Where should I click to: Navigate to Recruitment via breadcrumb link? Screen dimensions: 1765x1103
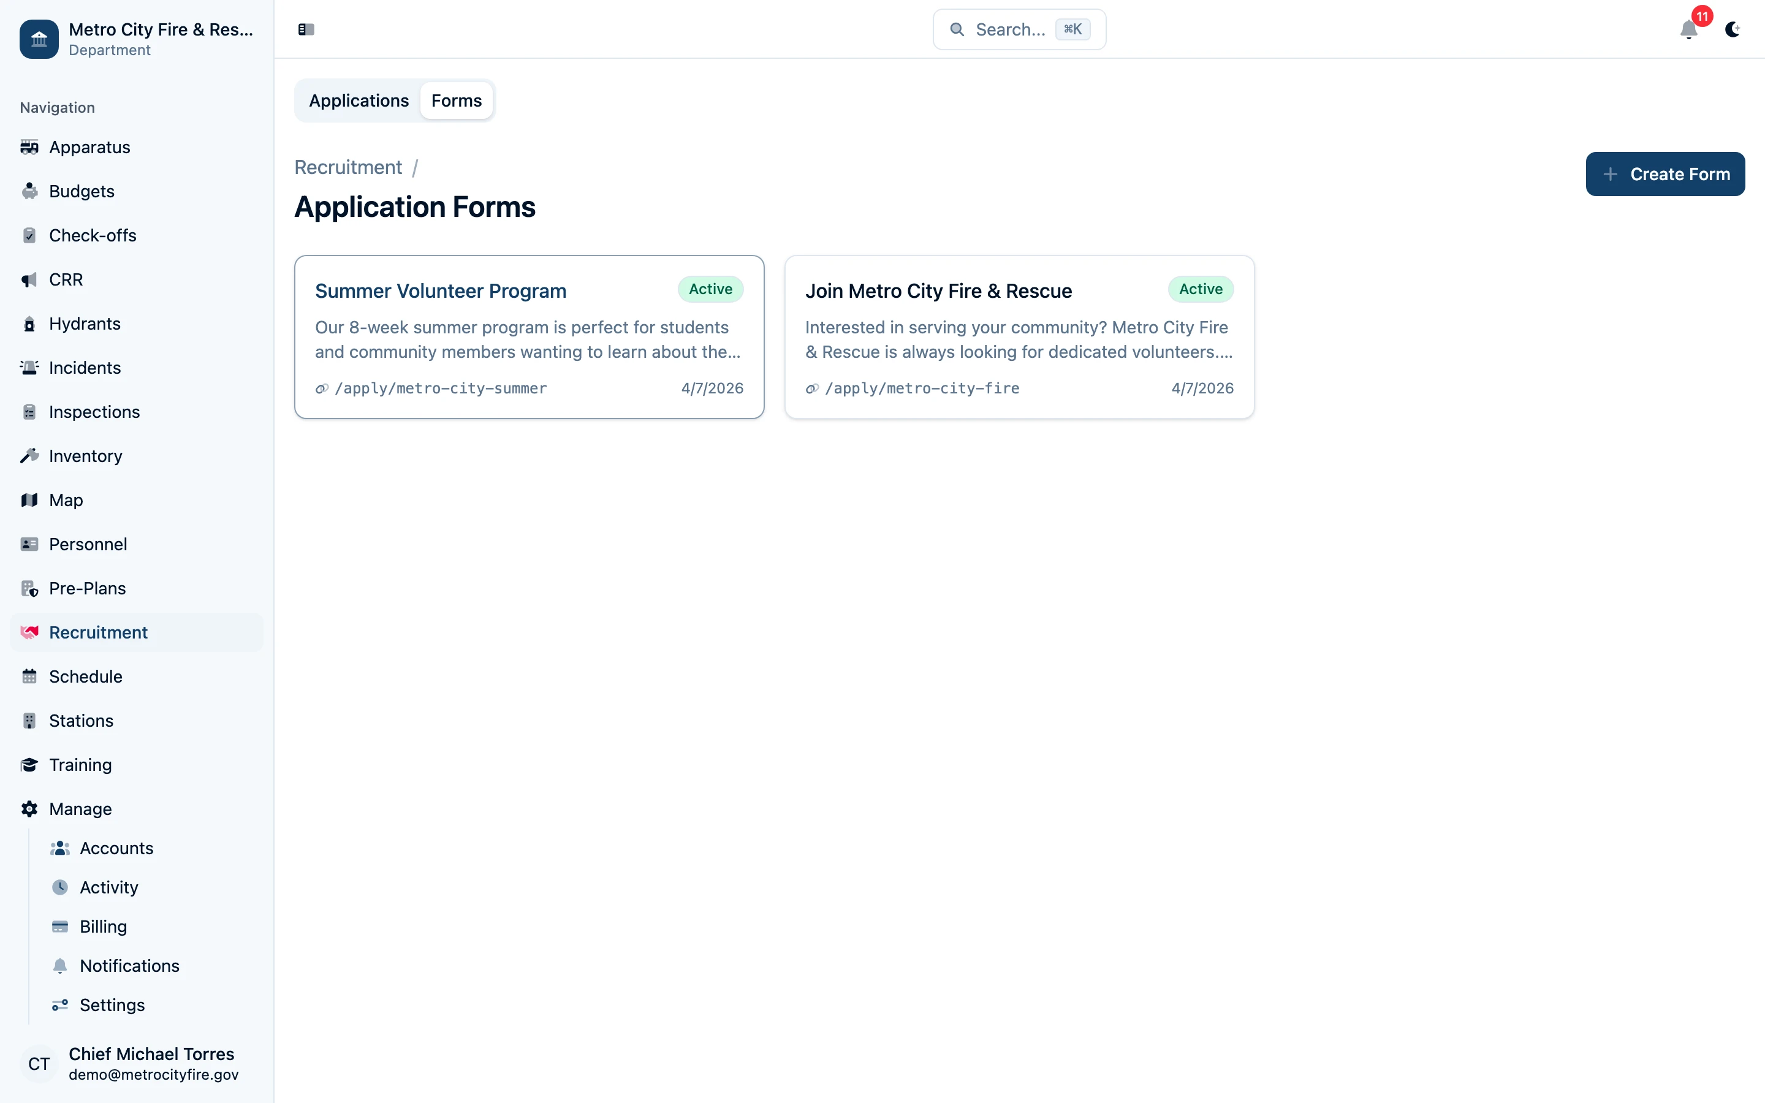click(x=348, y=167)
